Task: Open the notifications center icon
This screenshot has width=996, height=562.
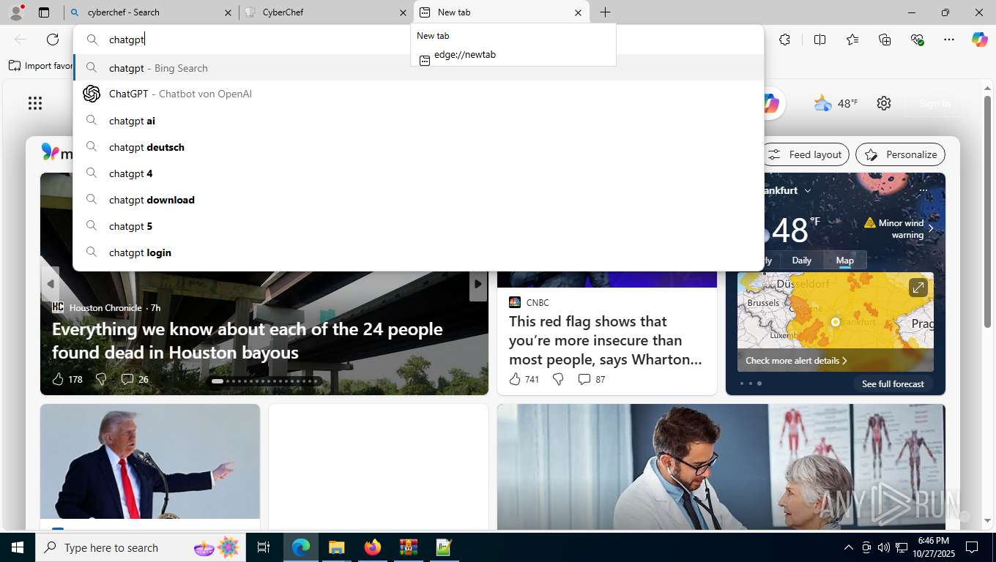Action: pos(972,547)
